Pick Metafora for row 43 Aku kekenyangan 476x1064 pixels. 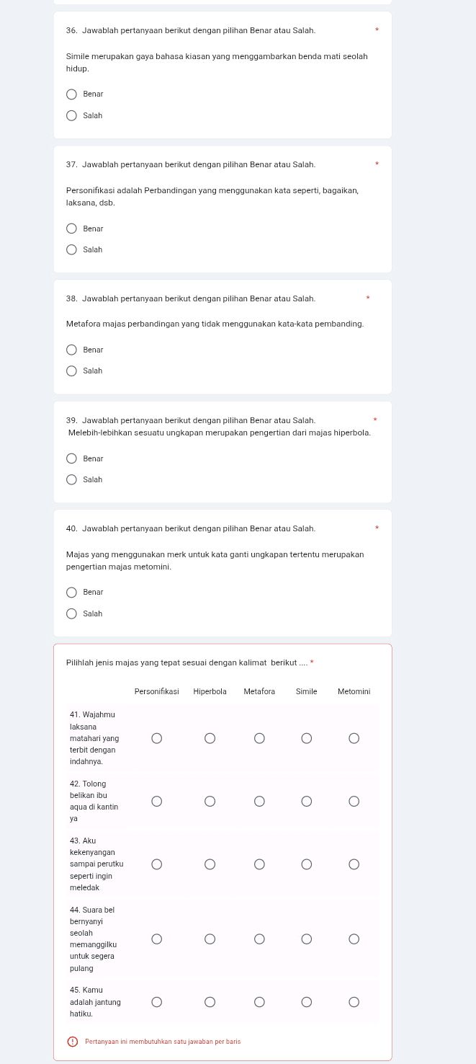point(259,864)
